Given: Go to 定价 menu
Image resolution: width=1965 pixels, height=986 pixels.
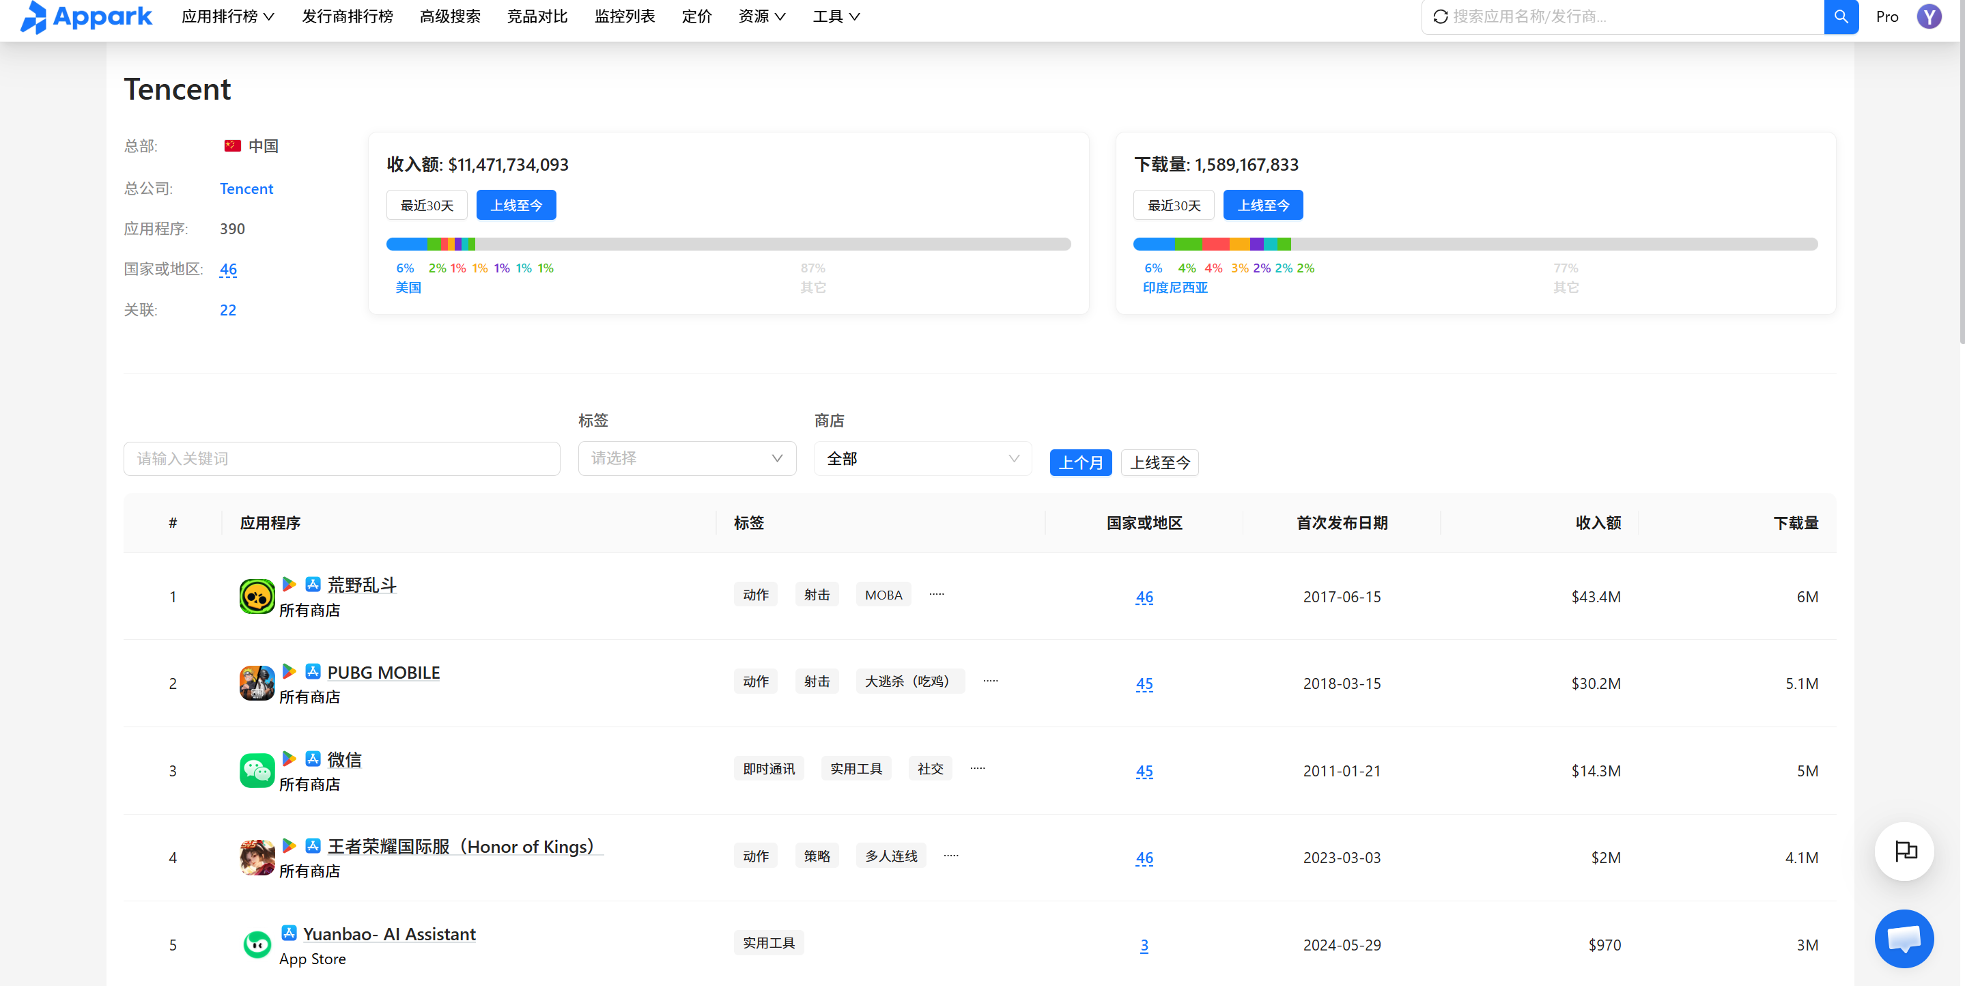Looking at the screenshot, I should coord(696,16).
